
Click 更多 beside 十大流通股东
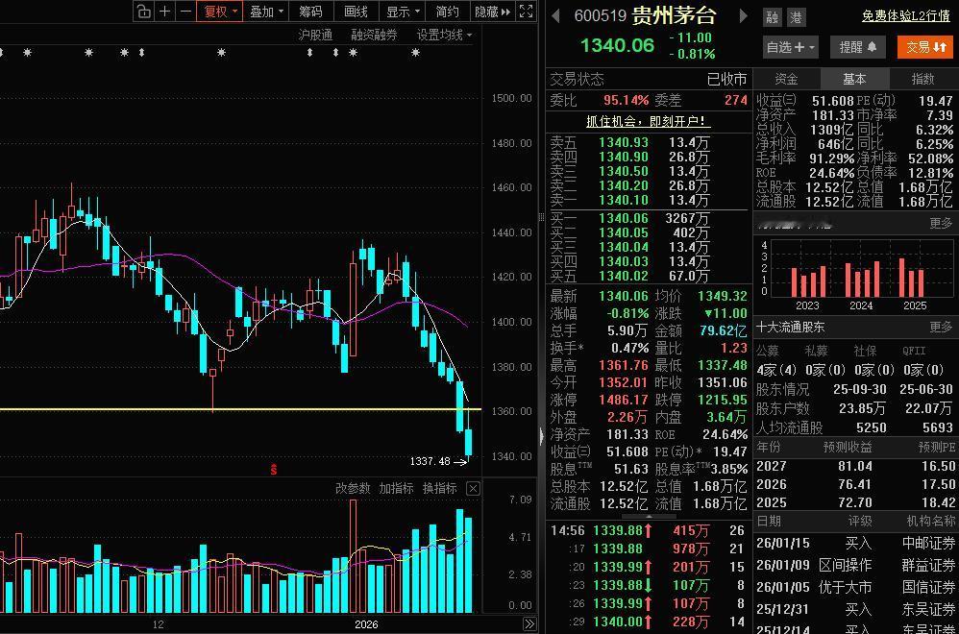click(x=941, y=328)
